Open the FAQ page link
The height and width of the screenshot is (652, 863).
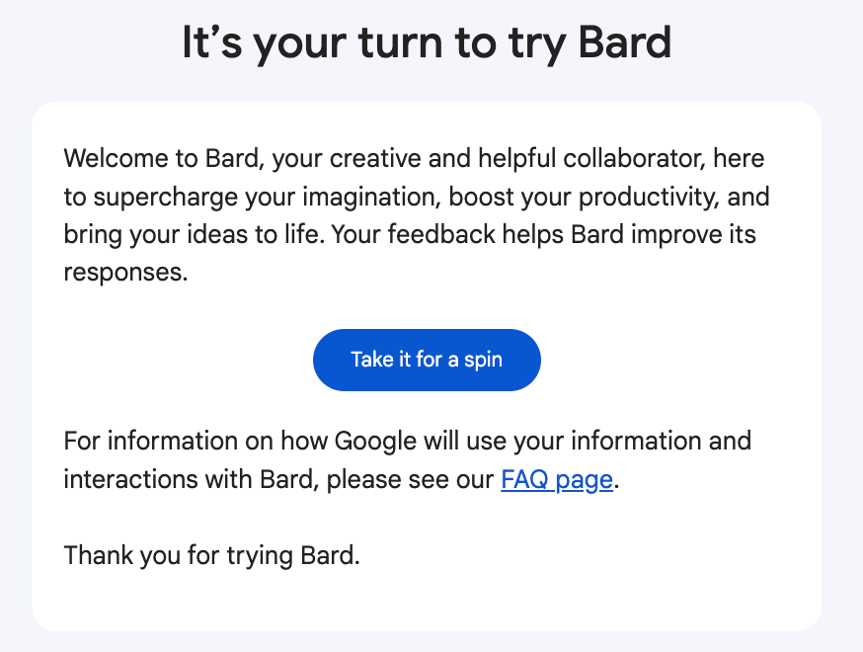pos(556,480)
